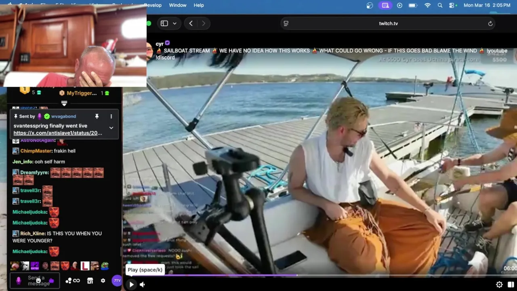Click the first-place gold badge in leaderboard
This screenshot has width=517, height=291.
click(25, 90)
